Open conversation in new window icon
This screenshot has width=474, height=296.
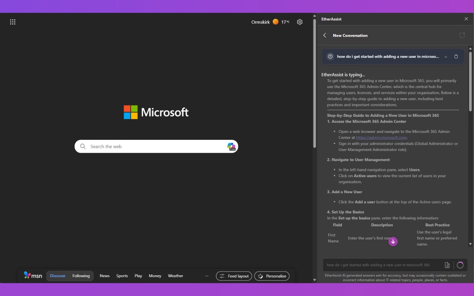[462, 35]
